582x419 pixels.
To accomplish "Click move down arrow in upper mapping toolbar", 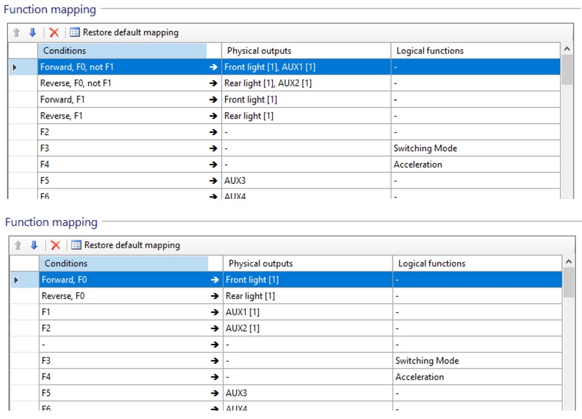I will click(32, 32).
